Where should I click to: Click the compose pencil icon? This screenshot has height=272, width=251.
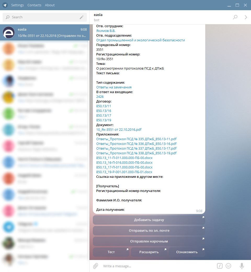click(82, 17)
